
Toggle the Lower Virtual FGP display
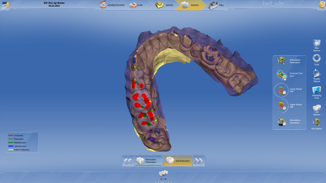pyautogui.click(x=289, y=90)
